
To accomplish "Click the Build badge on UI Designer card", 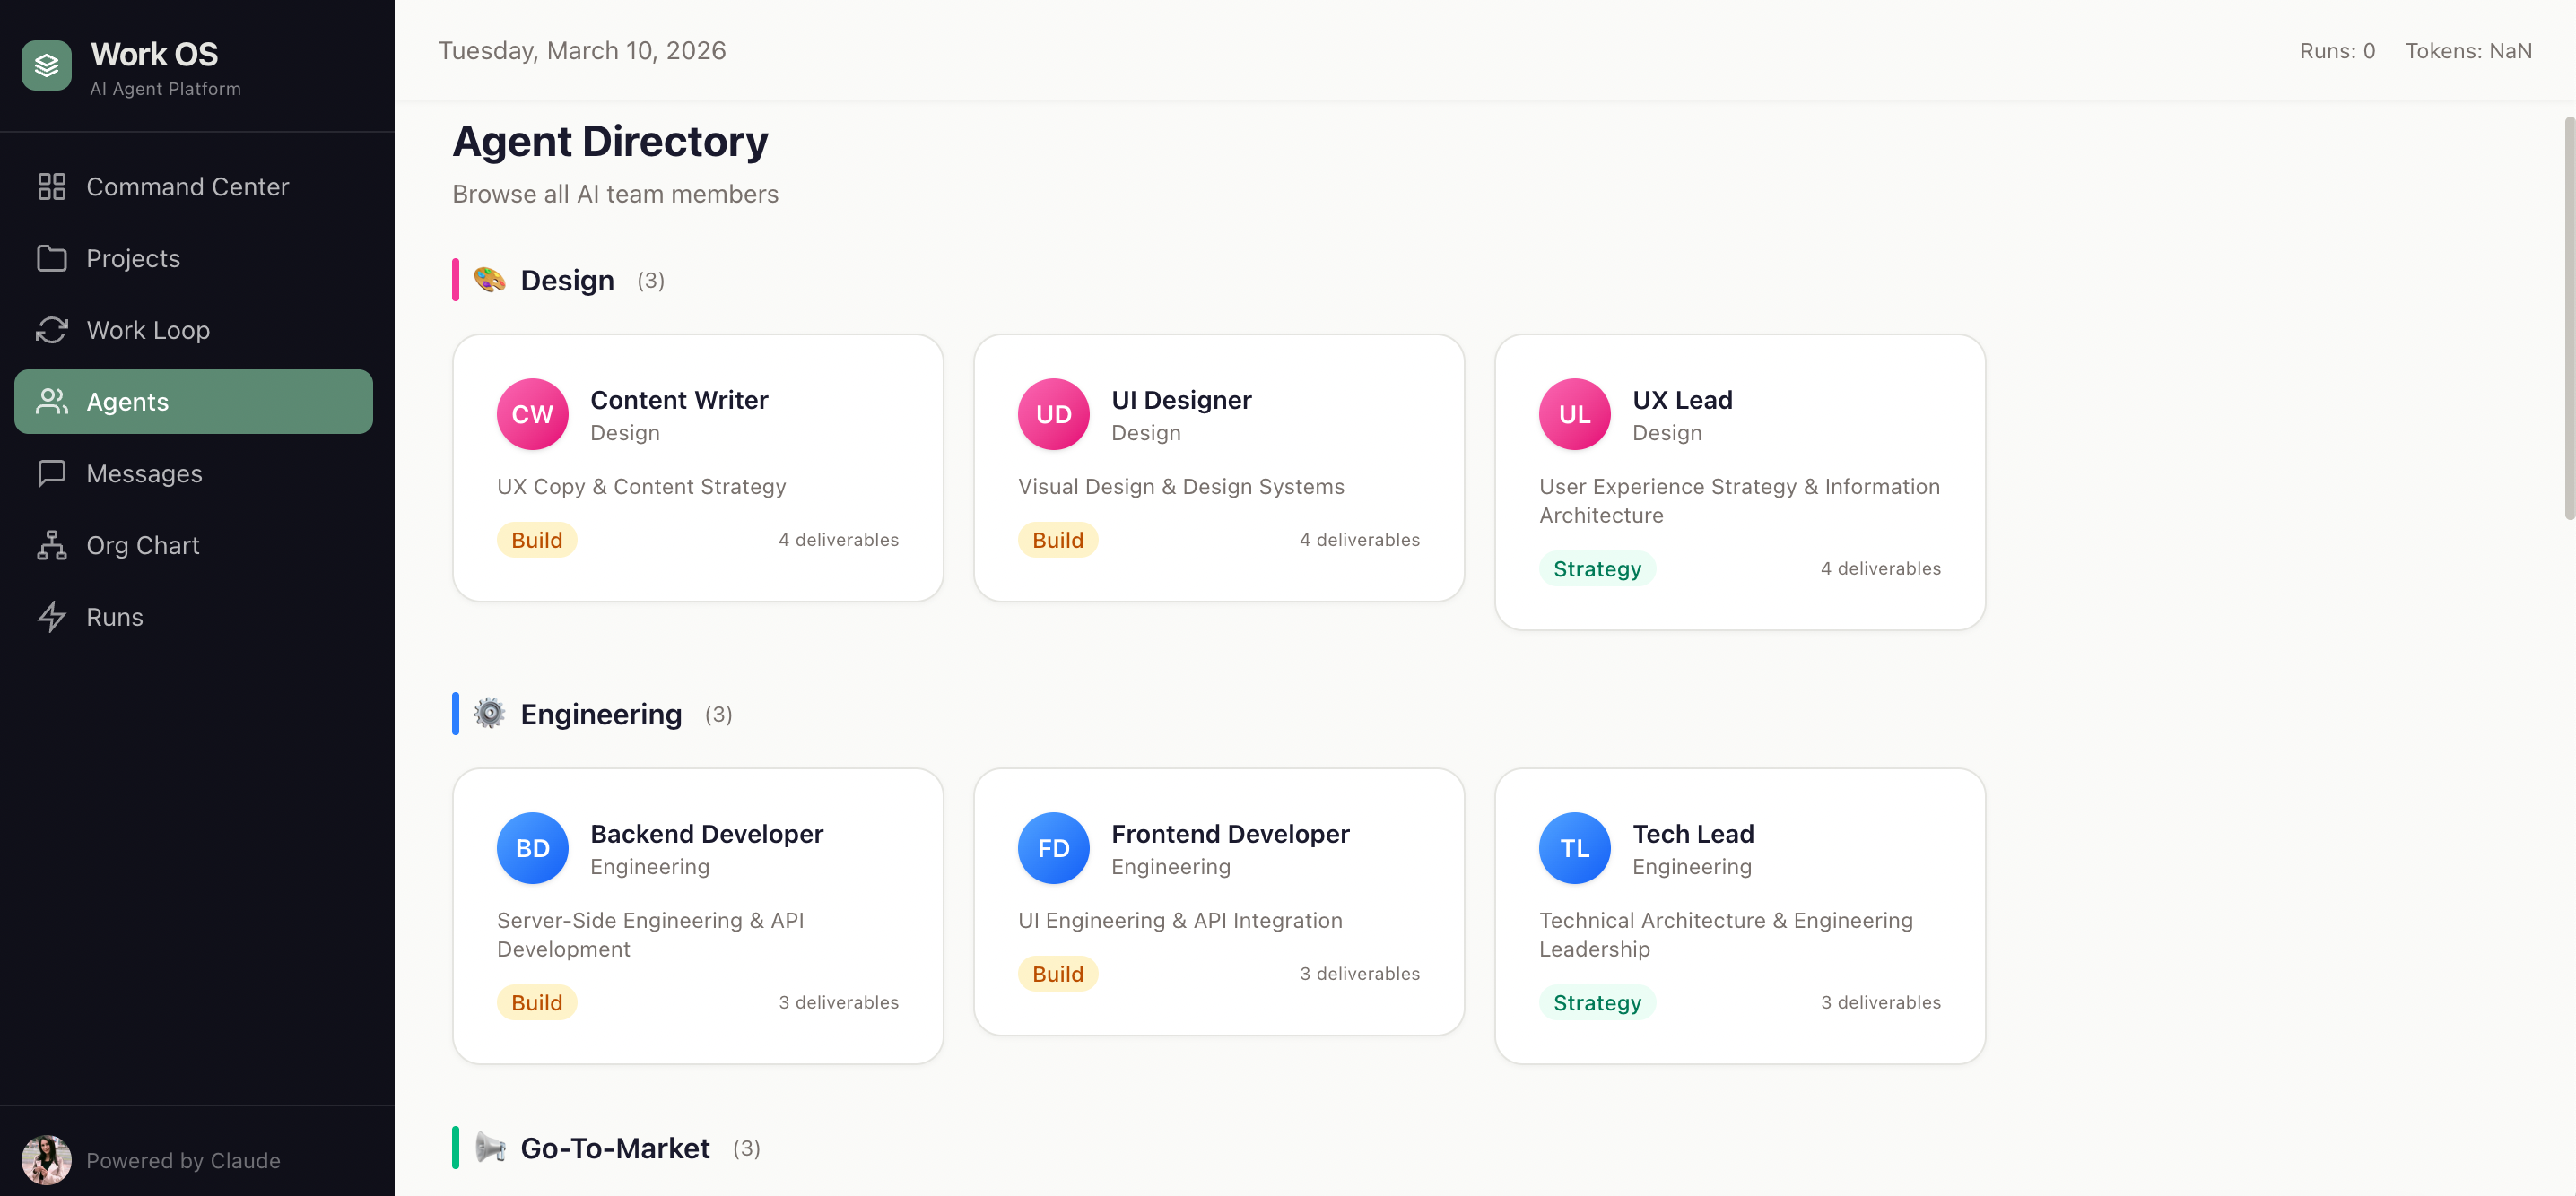I will point(1058,539).
